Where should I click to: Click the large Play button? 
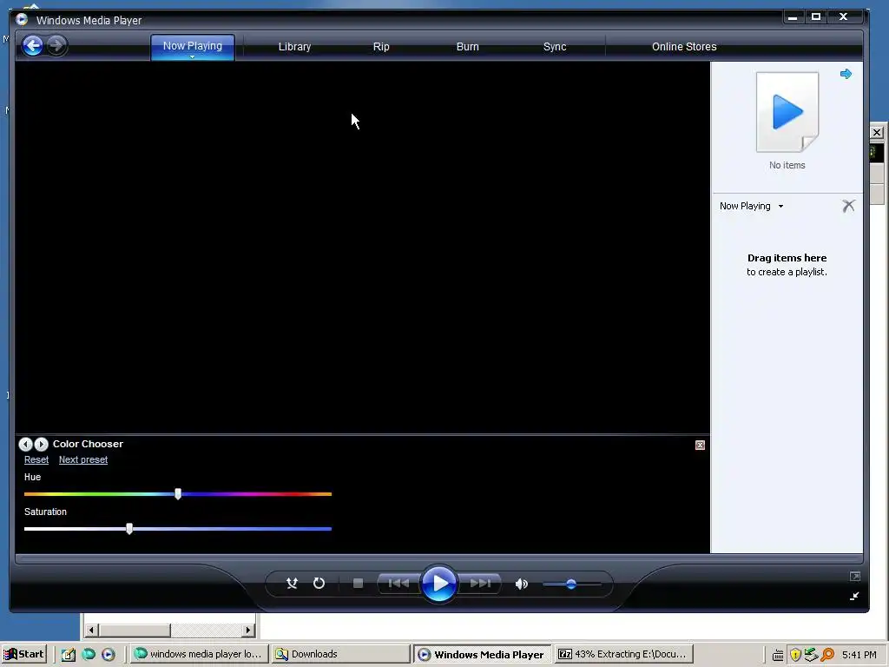[438, 583]
